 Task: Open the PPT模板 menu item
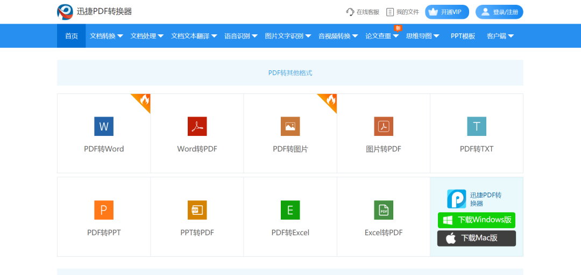[x=463, y=36]
